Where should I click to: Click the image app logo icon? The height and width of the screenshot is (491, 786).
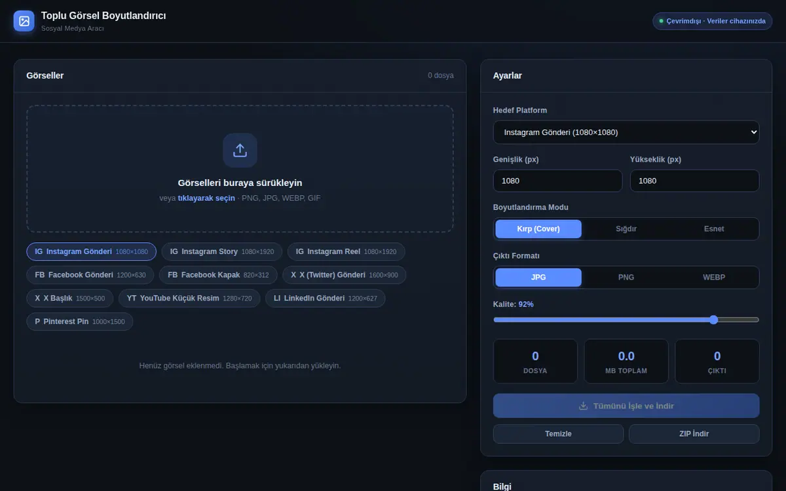pos(24,21)
